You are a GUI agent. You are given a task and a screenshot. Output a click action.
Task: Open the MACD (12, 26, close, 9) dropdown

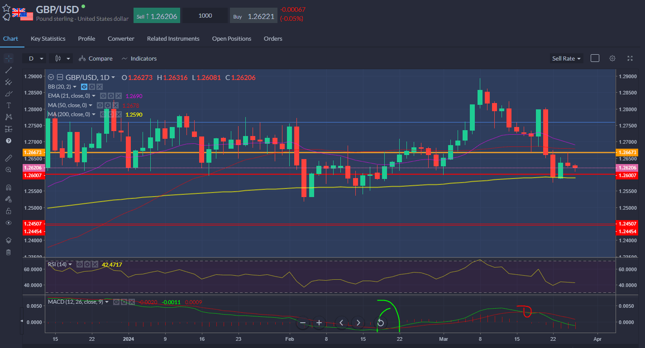click(x=107, y=302)
